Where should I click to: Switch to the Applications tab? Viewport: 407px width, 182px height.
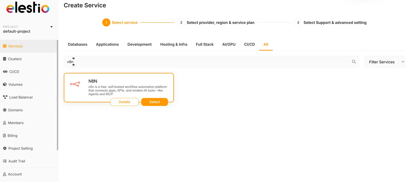point(108,44)
